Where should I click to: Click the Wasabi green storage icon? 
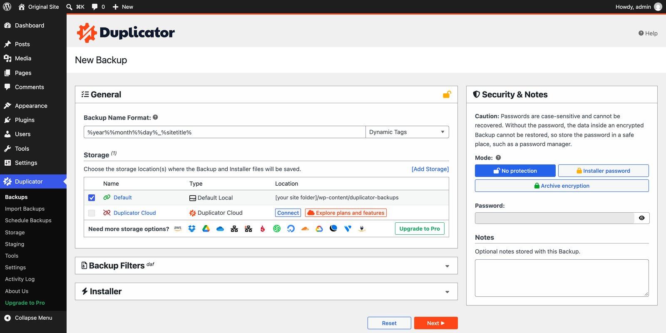click(277, 229)
